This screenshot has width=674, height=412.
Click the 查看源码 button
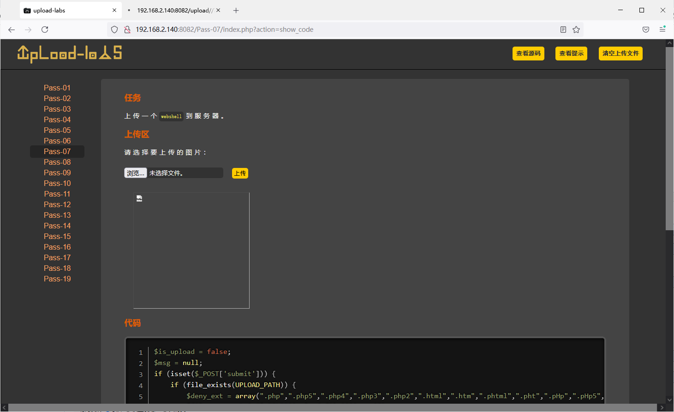(528, 54)
